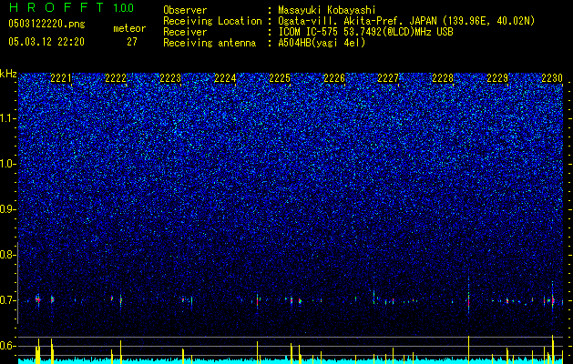The width and height of the screenshot is (573, 364).
Task: Click the Receiver label
Action: (x=185, y=32)
